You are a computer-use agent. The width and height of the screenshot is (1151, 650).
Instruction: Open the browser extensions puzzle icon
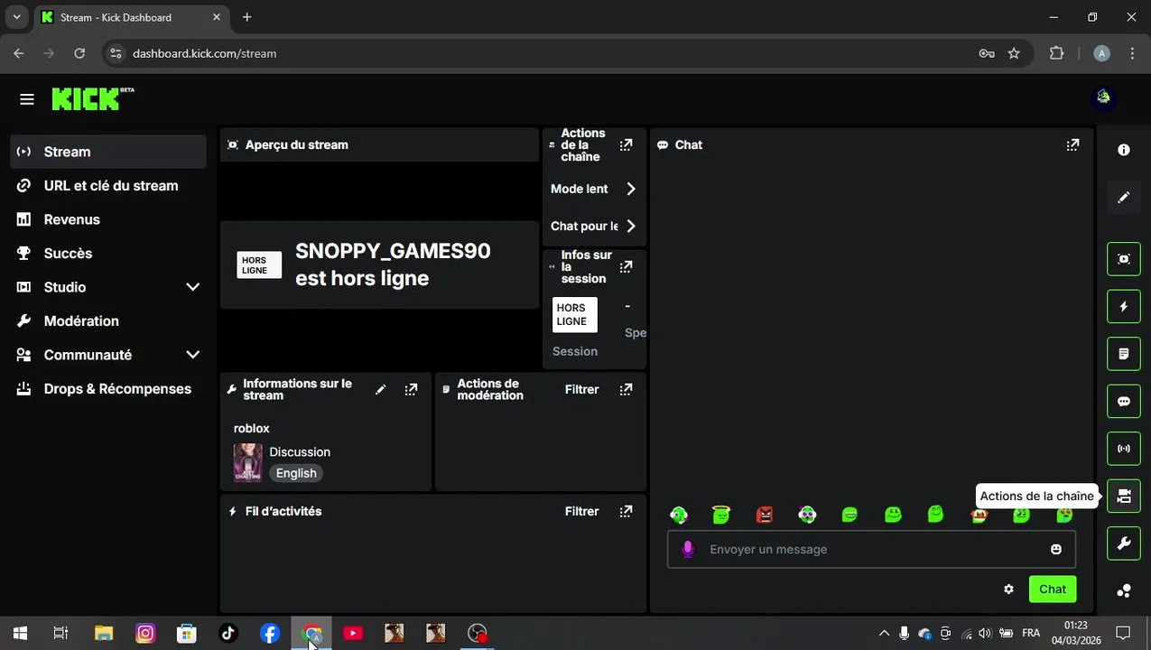tap(1056, 53)
